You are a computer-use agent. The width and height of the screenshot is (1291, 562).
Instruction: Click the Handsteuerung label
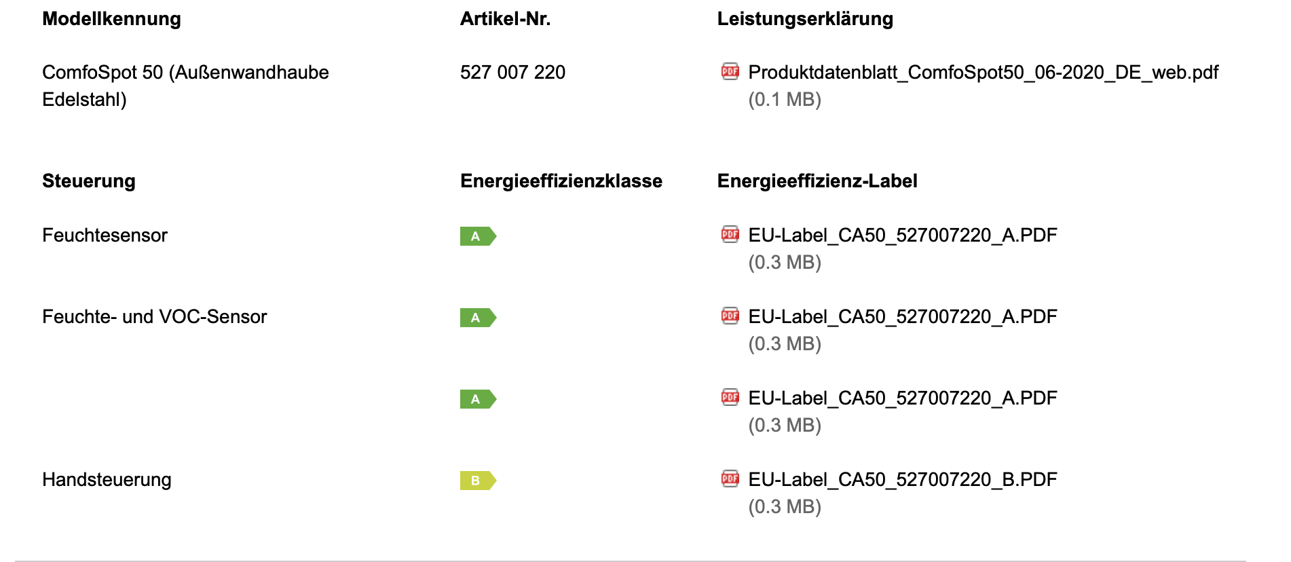(x=107, y=480)
